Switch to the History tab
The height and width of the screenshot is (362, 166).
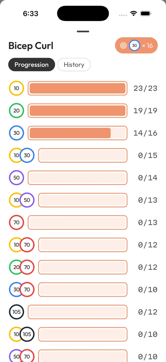coord(74,64)
